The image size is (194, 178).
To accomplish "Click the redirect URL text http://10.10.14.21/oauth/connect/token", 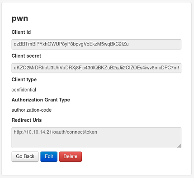I will (x=56, y=132).
